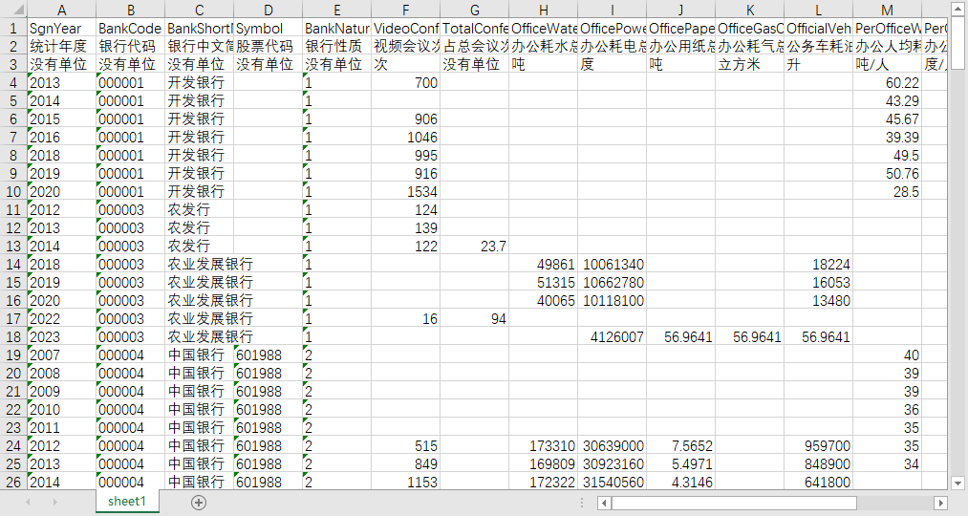This screenshot has height=516, width=968.
Task: Select row 18 header
Action: 13,336
